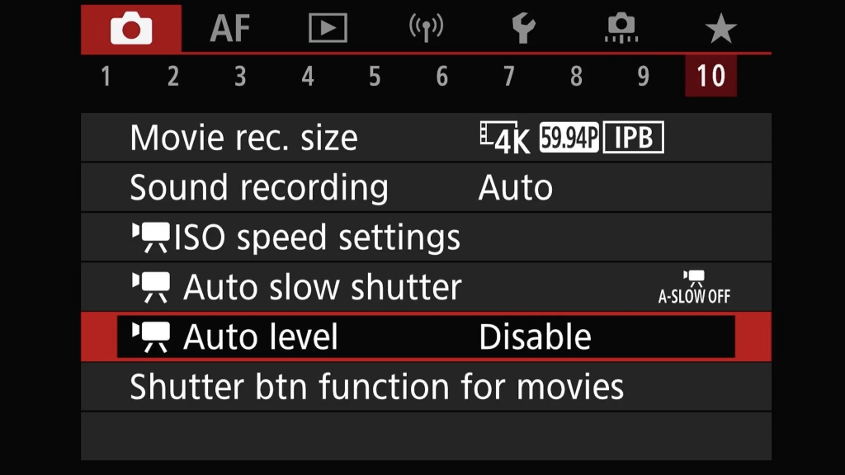Select the red camera shooting tab

(131, 29)
